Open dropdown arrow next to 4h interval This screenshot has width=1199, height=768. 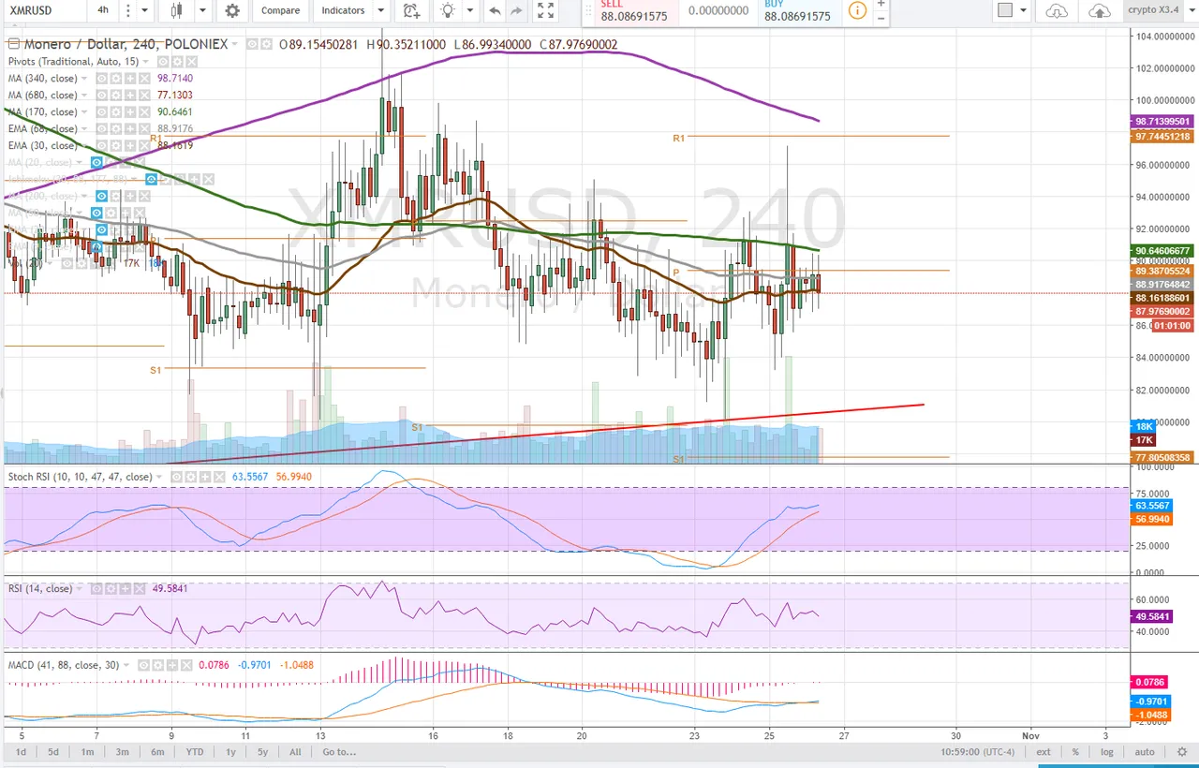point(145,10)
